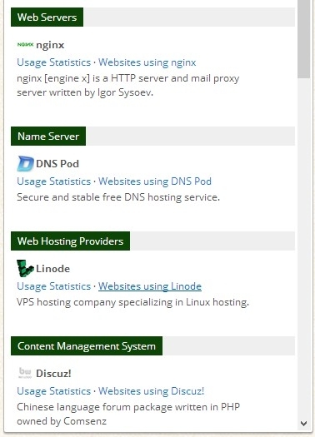
Task: Click 'Chinese language forum package' description
Action: tap(128, 414)
